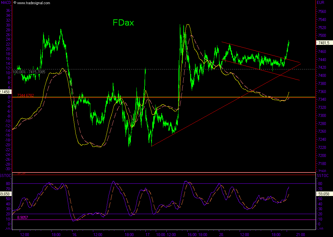Click the 2,1458 MACD value tag
The image size is (333, 237).
pos(6,92)
